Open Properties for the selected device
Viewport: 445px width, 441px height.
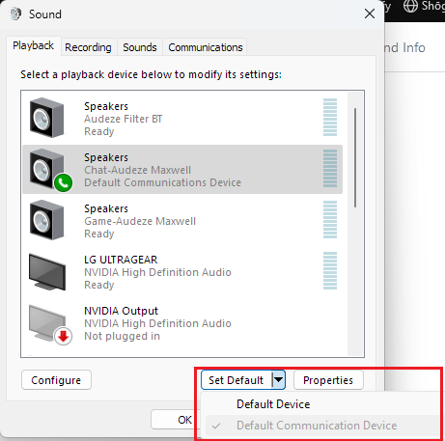coord(328,380)
